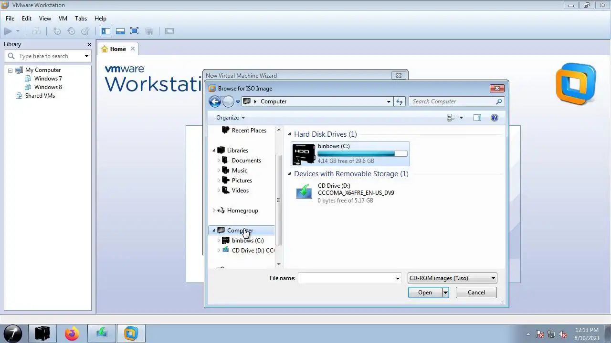The height and width of the screenshot is (343, 611).
Task: Open the address bar history dropdown
Action: (x=389, y=101)
